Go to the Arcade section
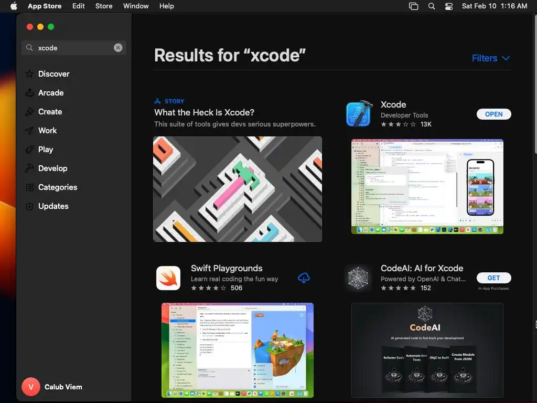The image size is (537, 403). [x=51, y=92]
